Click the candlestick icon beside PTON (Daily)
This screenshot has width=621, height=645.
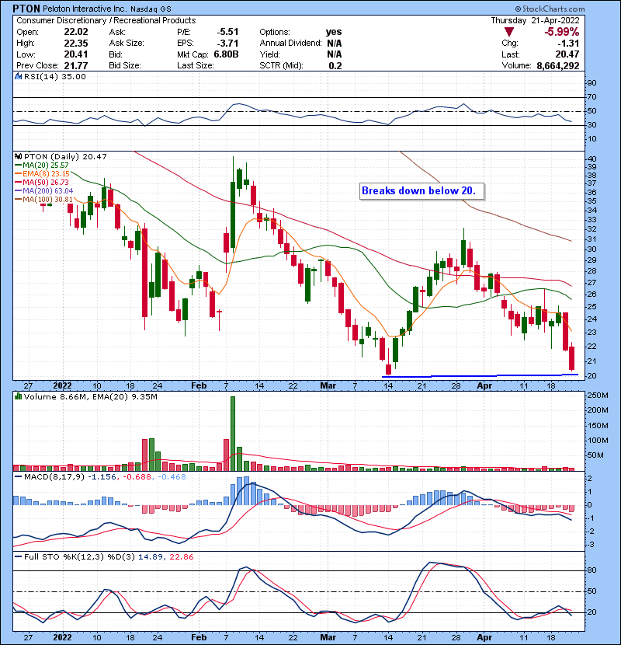pos(19,157)
